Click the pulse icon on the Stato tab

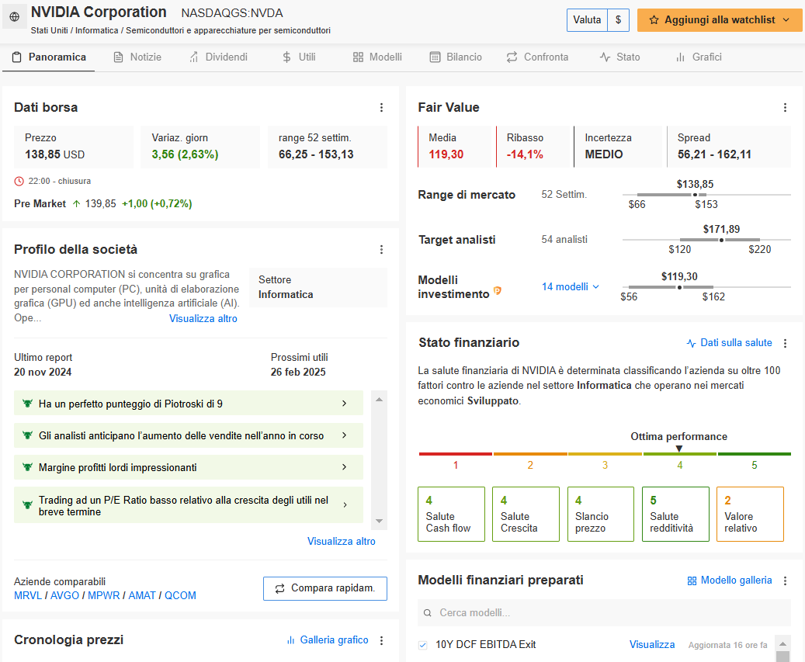pos(605,57)
